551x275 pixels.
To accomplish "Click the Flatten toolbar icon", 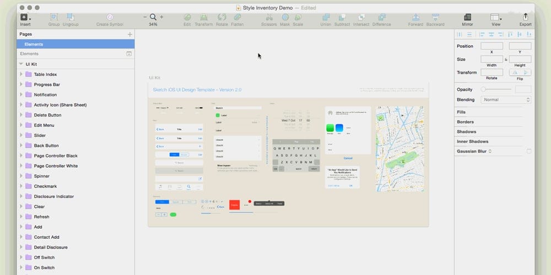I will point(237,17).
